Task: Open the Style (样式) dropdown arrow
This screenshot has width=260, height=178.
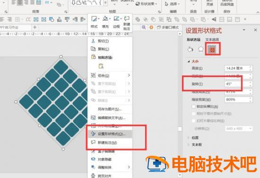Action: point(99,18)
